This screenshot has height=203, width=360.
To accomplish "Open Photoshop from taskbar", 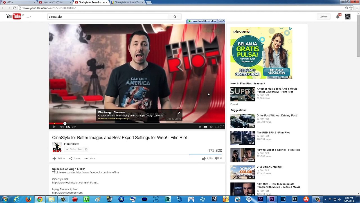I will pyautogui.click(x=283, y=199).
